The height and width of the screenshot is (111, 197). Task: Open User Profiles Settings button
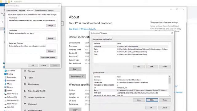pos(51,38)
